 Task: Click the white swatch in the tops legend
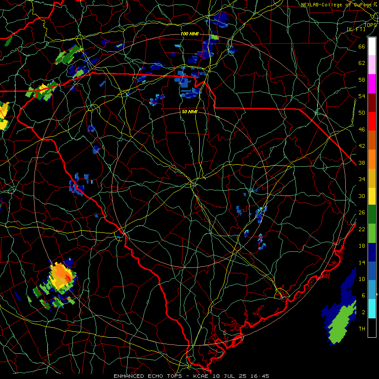(x=372, y=46)
